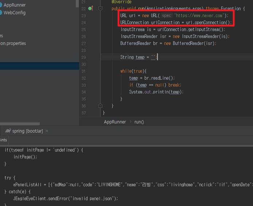Click getInputStream() on line 25
Screen dimensions: 253x206
click(206, 30)
